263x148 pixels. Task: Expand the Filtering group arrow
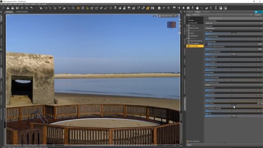point(187,38)
